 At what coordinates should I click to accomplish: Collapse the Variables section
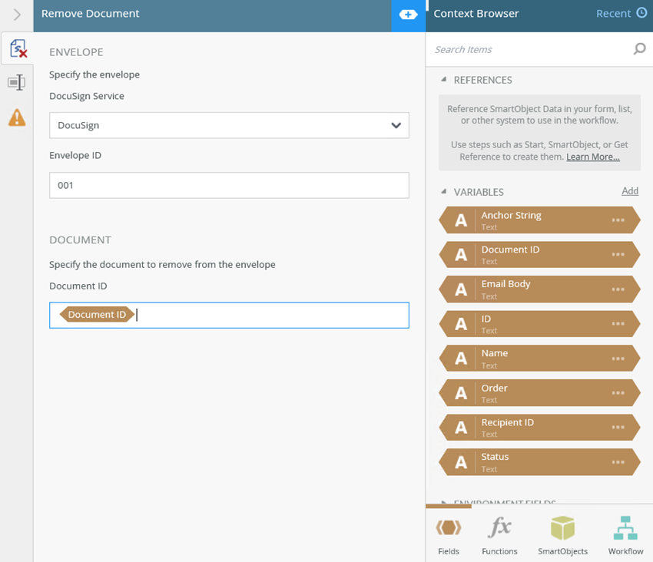click(x=444, y=192)
